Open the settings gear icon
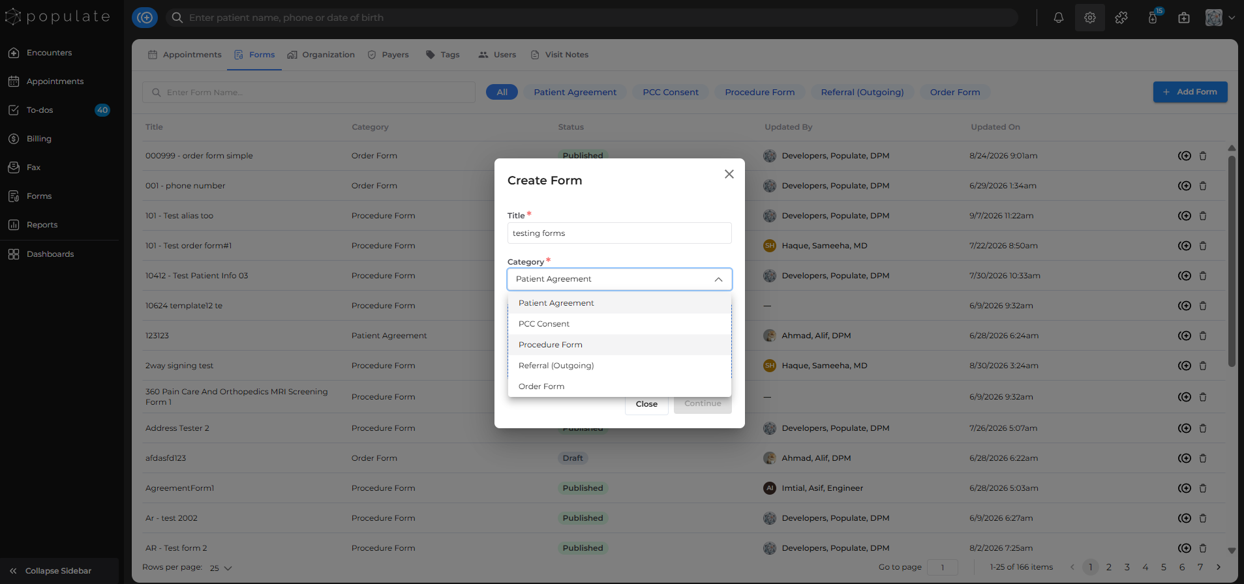This screenshot has width=1244, height=584. click(x=1090, y=18)
